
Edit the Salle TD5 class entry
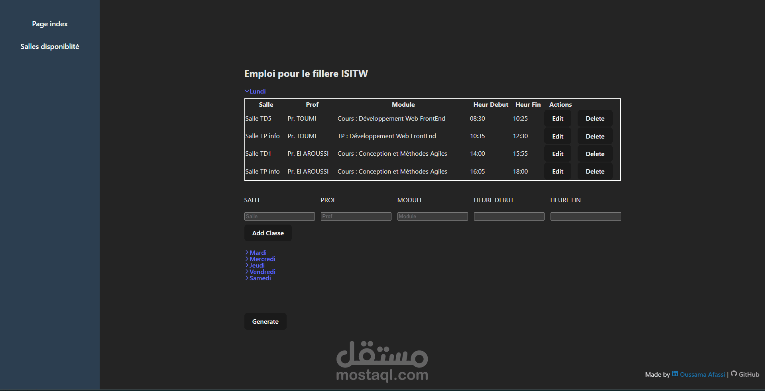[x=557, y=118]
